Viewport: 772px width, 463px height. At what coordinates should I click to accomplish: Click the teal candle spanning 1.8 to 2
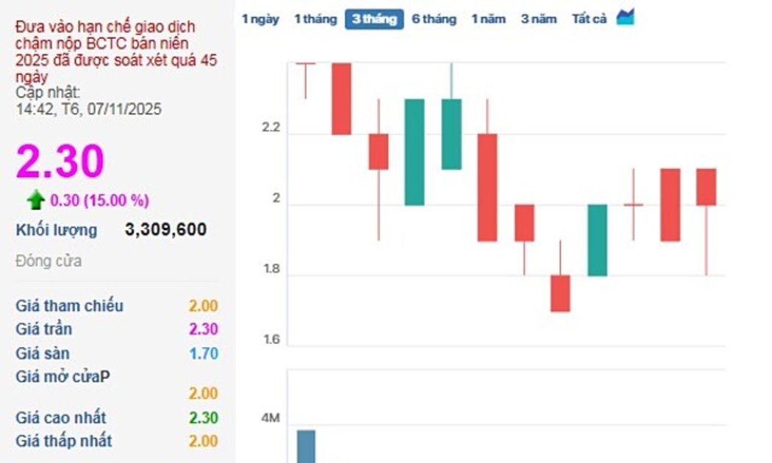(x=597, y=240)
